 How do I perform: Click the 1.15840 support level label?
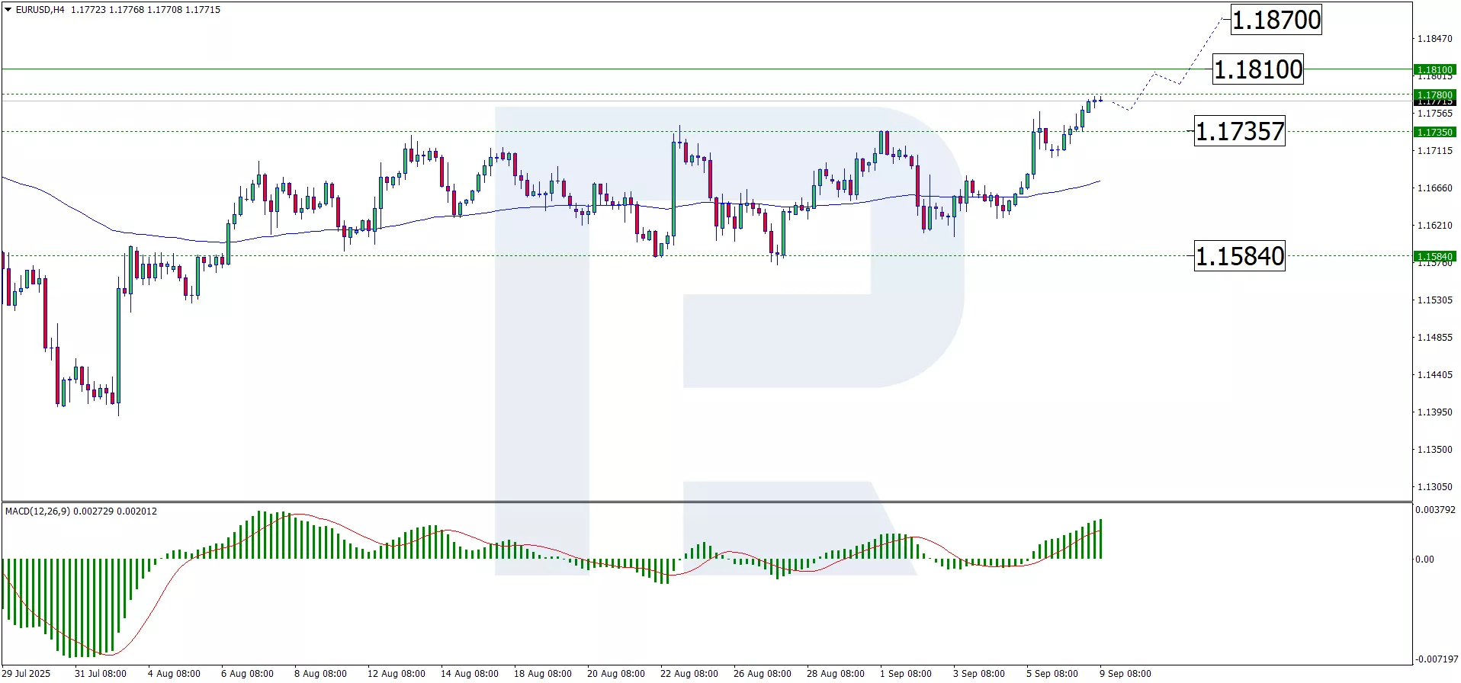(1240, 256)
